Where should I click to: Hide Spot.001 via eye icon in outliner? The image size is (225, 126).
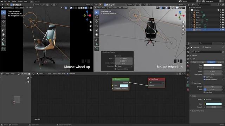(x=220, y=25)
